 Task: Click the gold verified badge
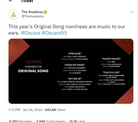pyautogui.click(x=45, y=12)
